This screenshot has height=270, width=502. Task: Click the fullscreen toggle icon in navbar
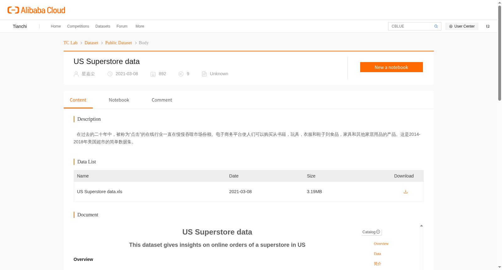pos(488,26)
